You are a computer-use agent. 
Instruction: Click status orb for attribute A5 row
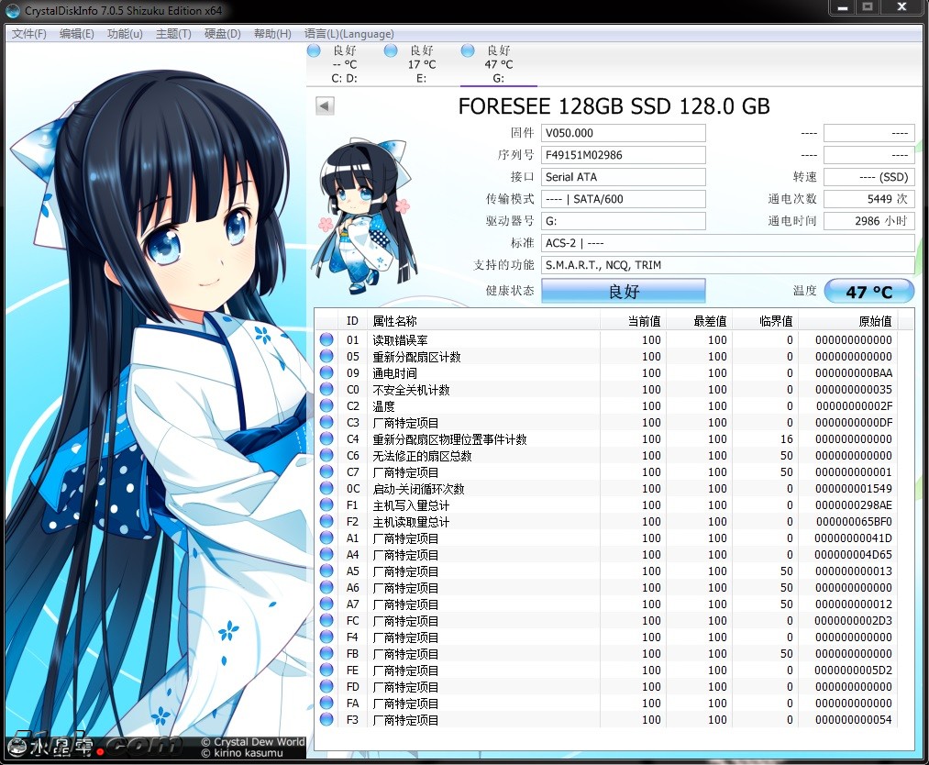326,571
